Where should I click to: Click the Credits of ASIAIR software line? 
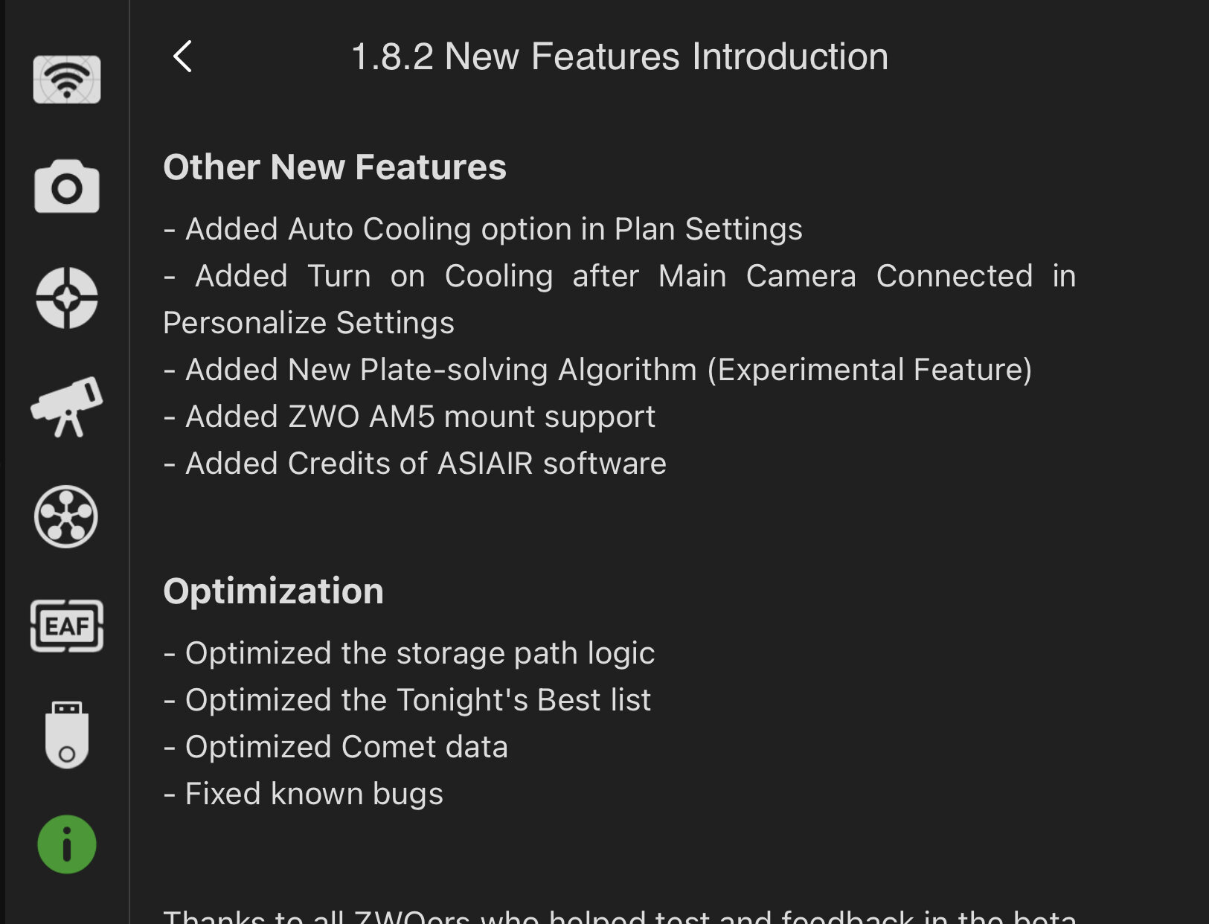[x=415, y=463]
